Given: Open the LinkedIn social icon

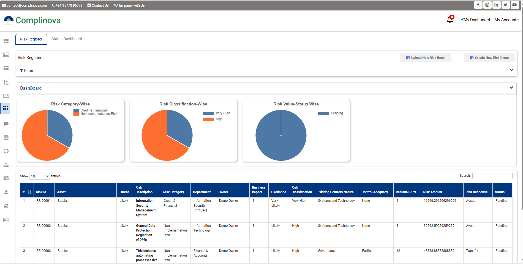Looking at the screenshot, I should tap(496, 5).
